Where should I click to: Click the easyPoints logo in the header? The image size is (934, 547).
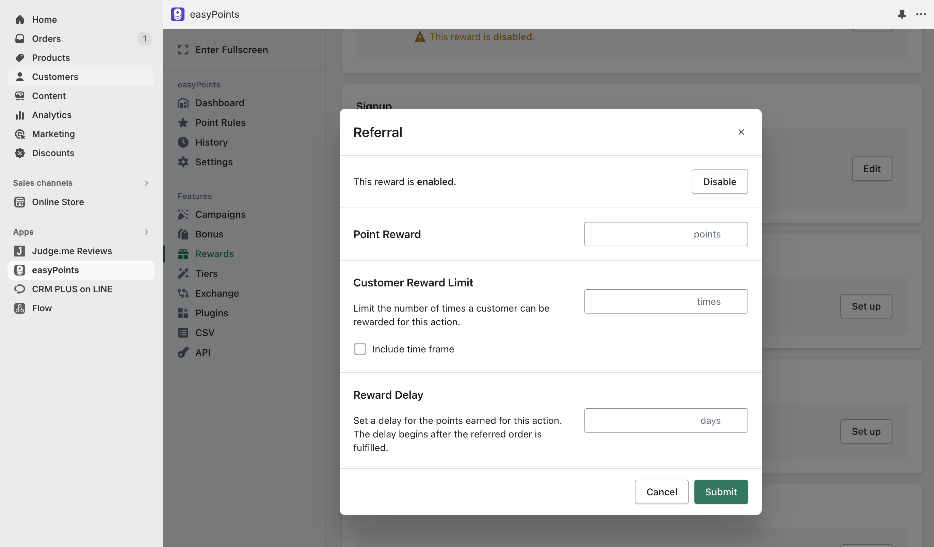[178, 14]
